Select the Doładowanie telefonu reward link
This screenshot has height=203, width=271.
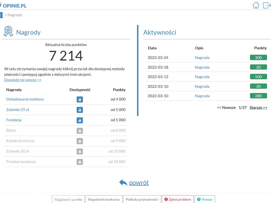25,99
